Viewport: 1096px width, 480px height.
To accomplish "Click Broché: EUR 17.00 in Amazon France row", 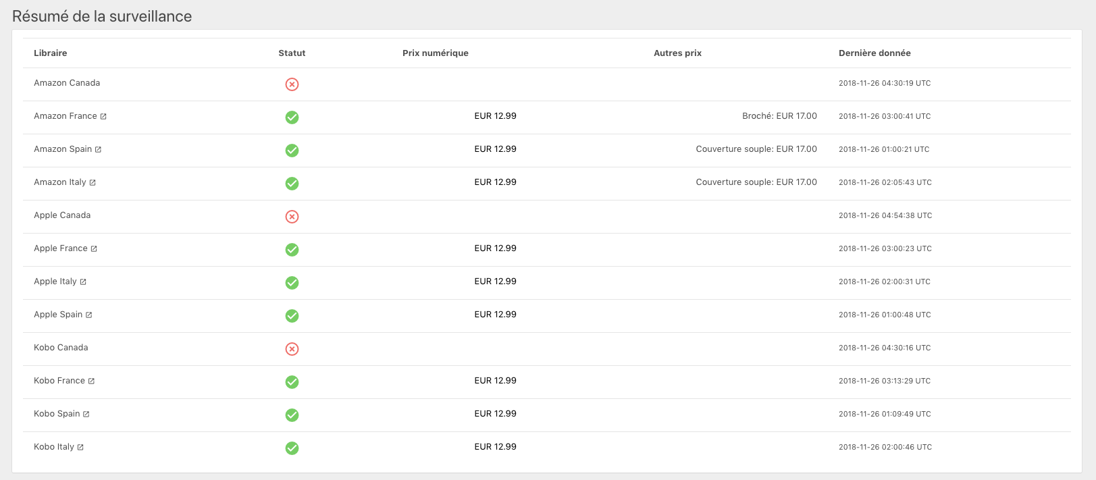I will pos(779,116).
